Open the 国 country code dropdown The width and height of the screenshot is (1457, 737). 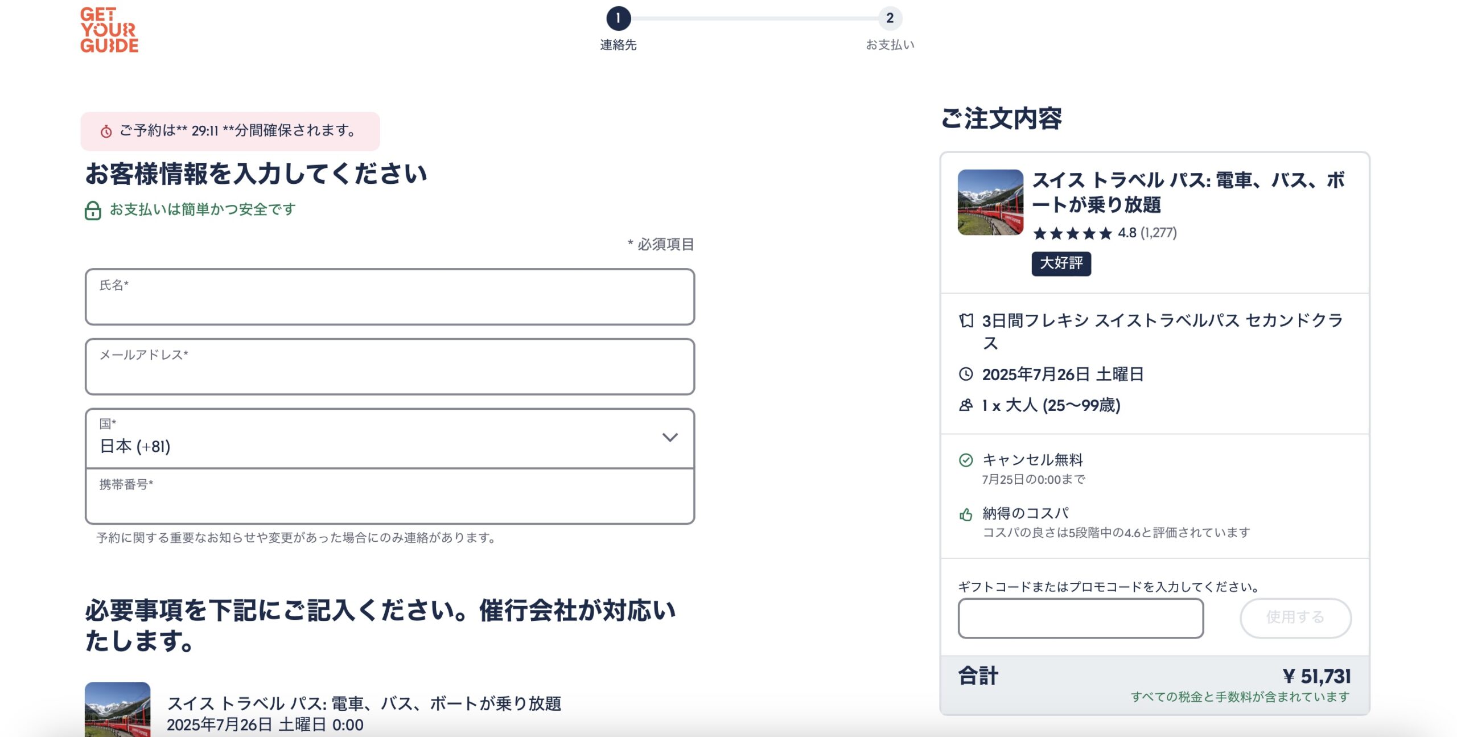point(390,438)
